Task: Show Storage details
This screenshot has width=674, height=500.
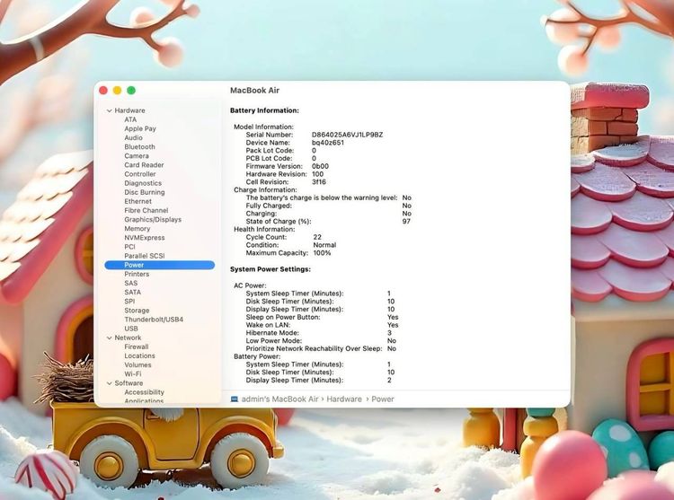Action: 137,311
